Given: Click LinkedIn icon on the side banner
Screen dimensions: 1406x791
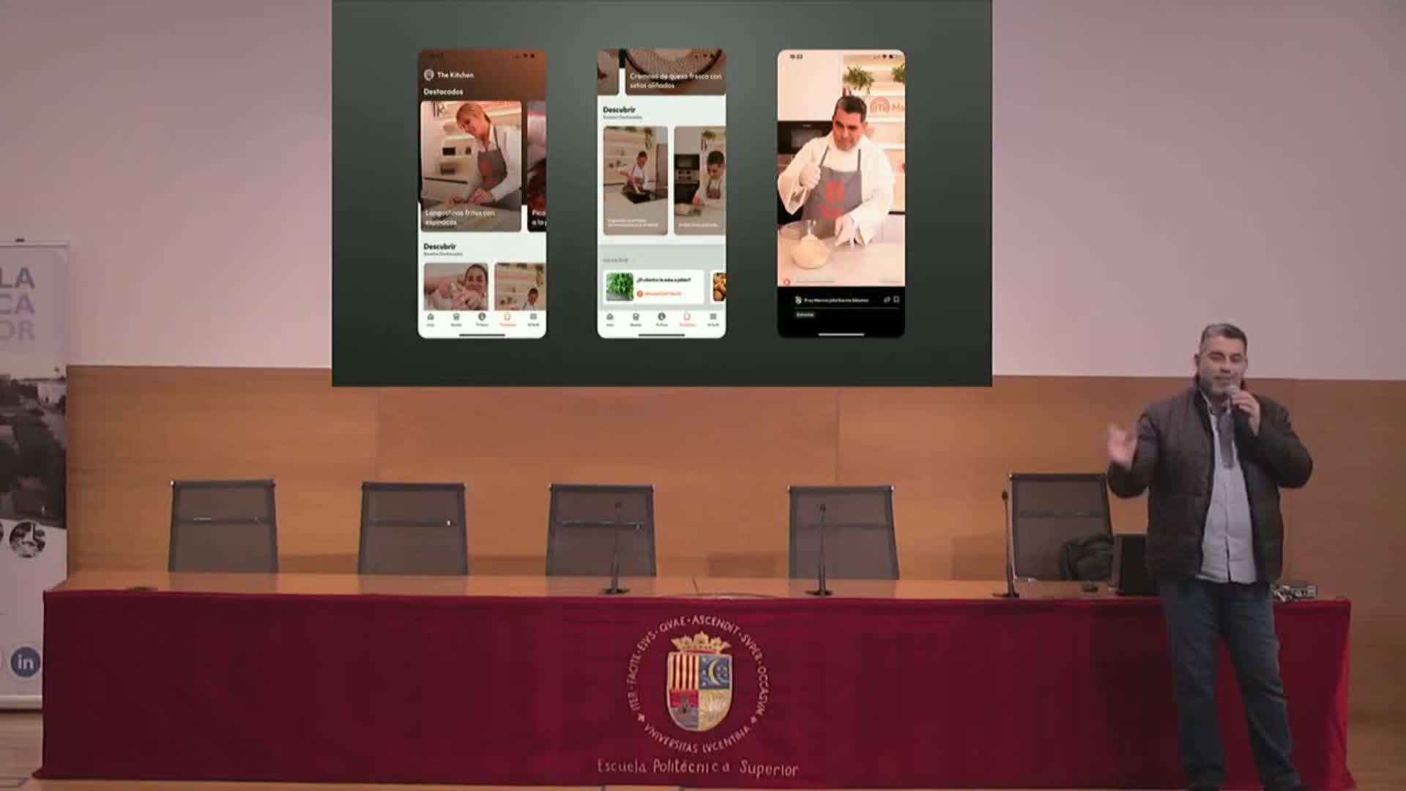Looking at the screenshot, I should point(25,662).
